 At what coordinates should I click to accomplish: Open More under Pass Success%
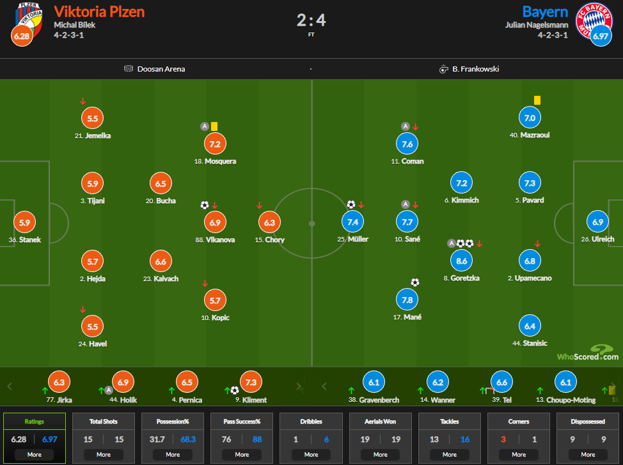[x=242, y=454]
